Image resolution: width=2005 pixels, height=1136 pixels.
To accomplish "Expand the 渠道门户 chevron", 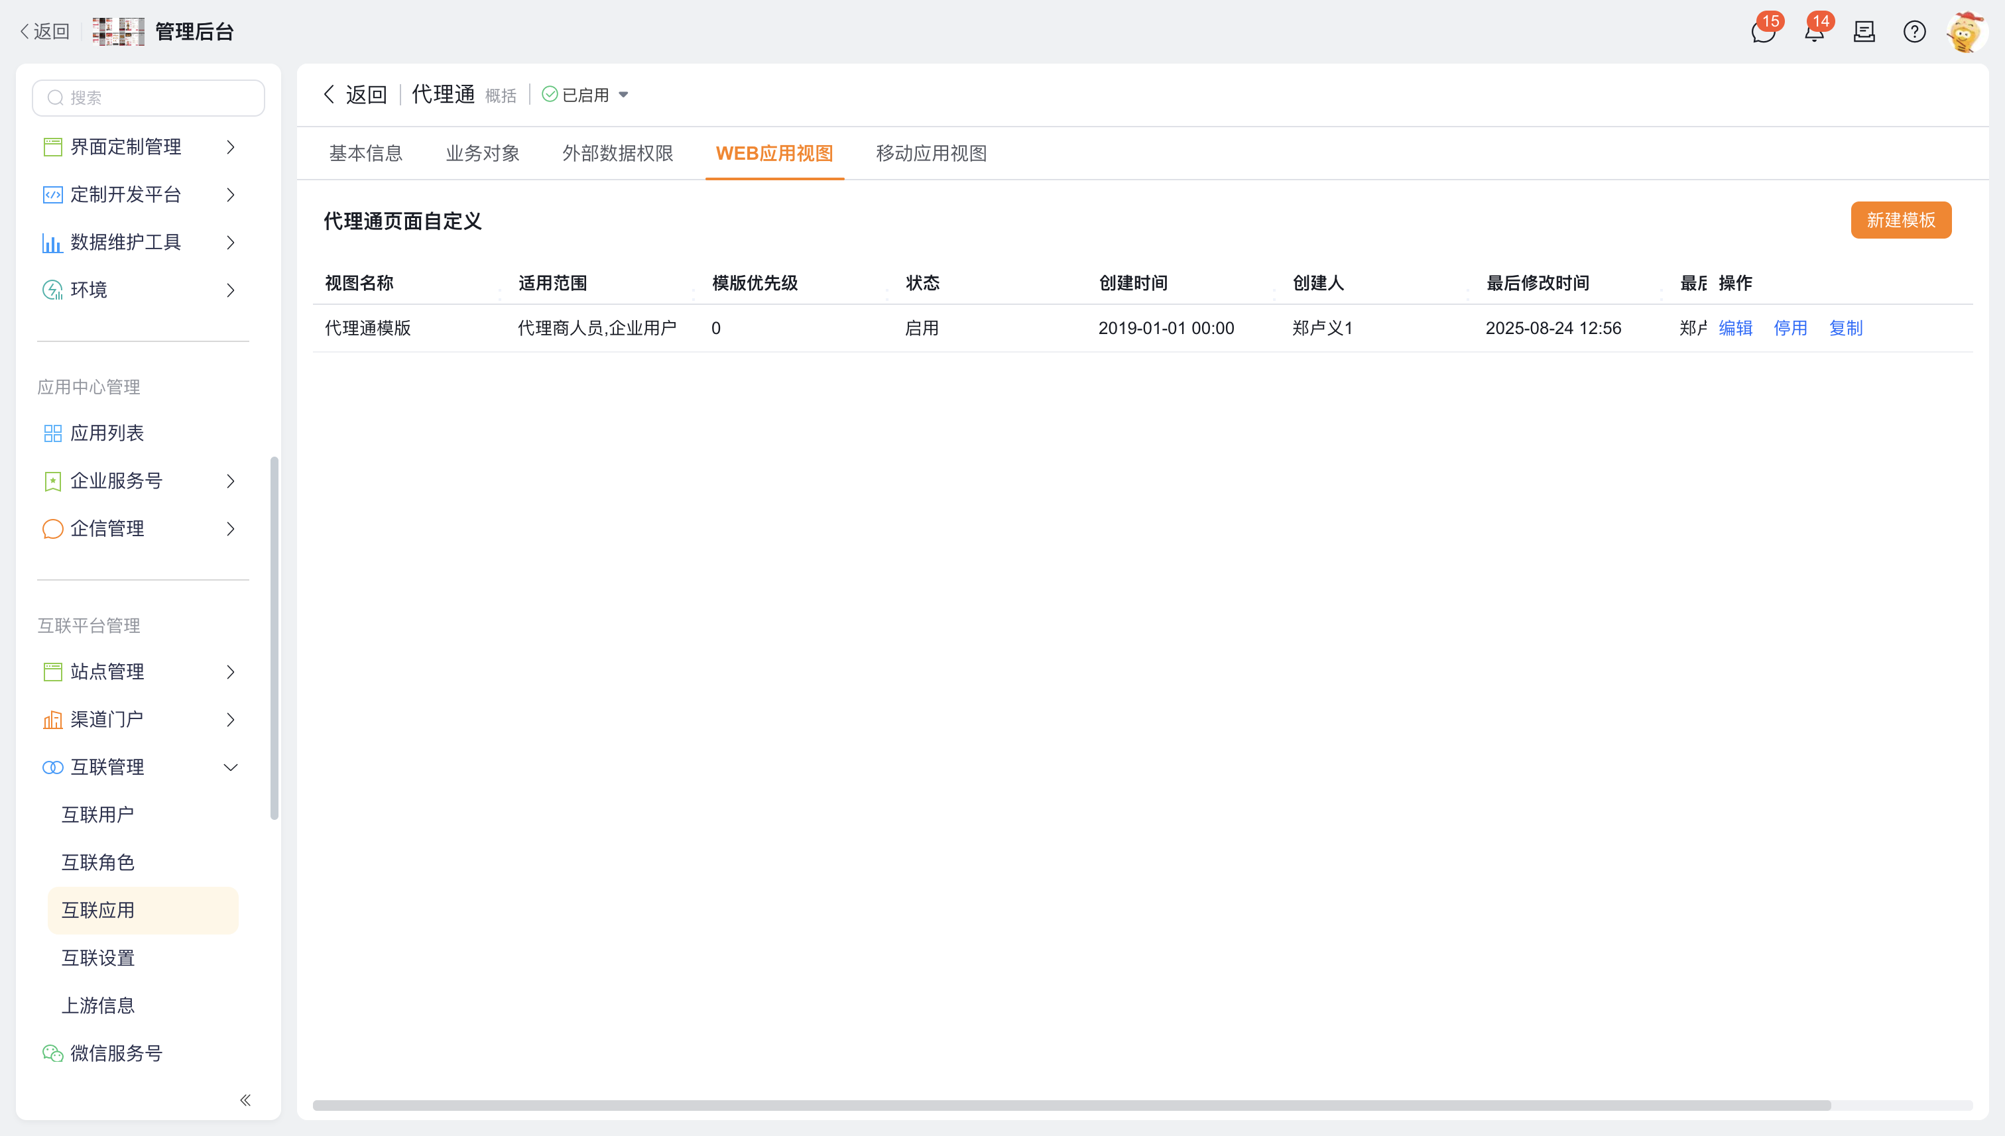I will (230, 719).
